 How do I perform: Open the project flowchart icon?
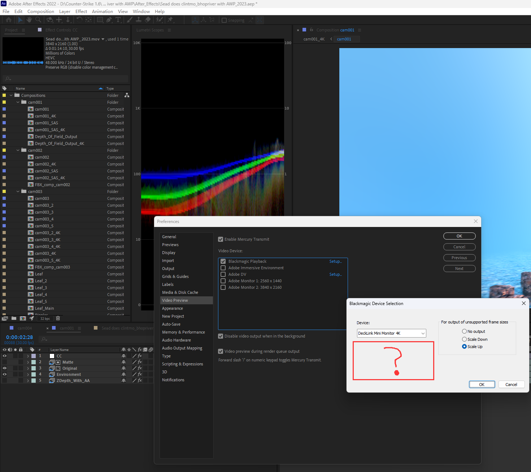(127, 95)
